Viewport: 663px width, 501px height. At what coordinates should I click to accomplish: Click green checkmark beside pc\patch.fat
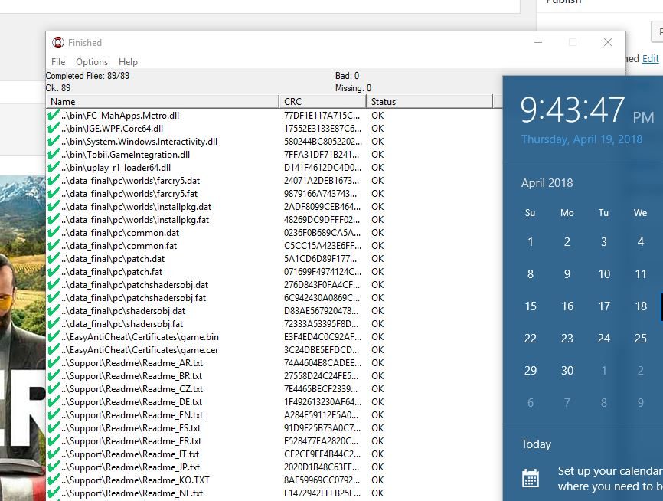coord(54,272)
